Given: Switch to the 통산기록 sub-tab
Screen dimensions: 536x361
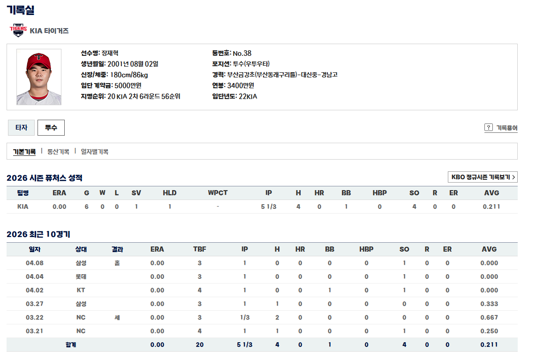Looking at the screenshot, I should pyautogui.click(x=58, y=152).
